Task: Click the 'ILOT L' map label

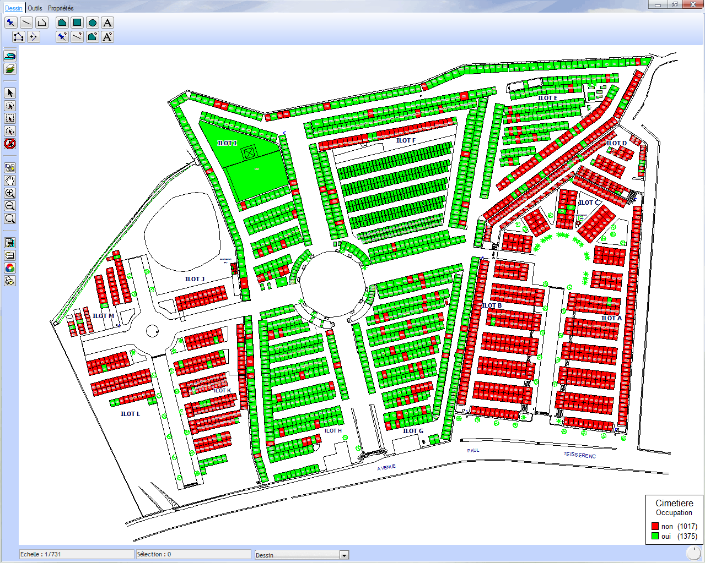Action: [x=130, y=414]
